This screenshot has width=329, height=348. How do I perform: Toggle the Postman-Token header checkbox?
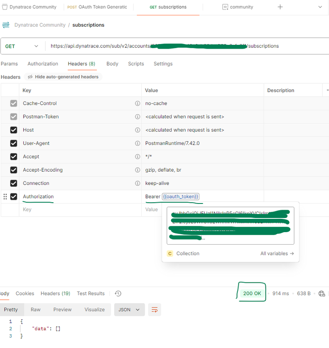(14, 117)
